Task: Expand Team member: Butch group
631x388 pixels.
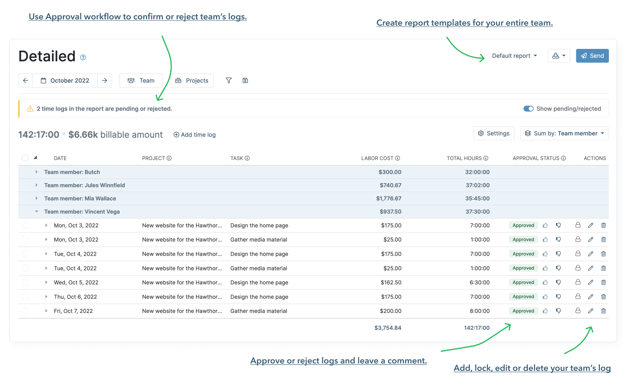Action: point(36,172)
